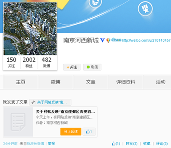Screen dimensions: 171x148
Task: Click the blue V verification badge
Action: click(102, 40)
